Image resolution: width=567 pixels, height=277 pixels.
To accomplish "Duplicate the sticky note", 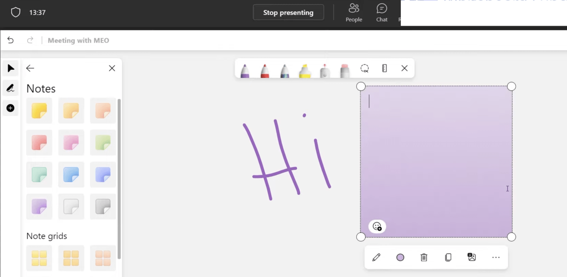I will (448, 257).
